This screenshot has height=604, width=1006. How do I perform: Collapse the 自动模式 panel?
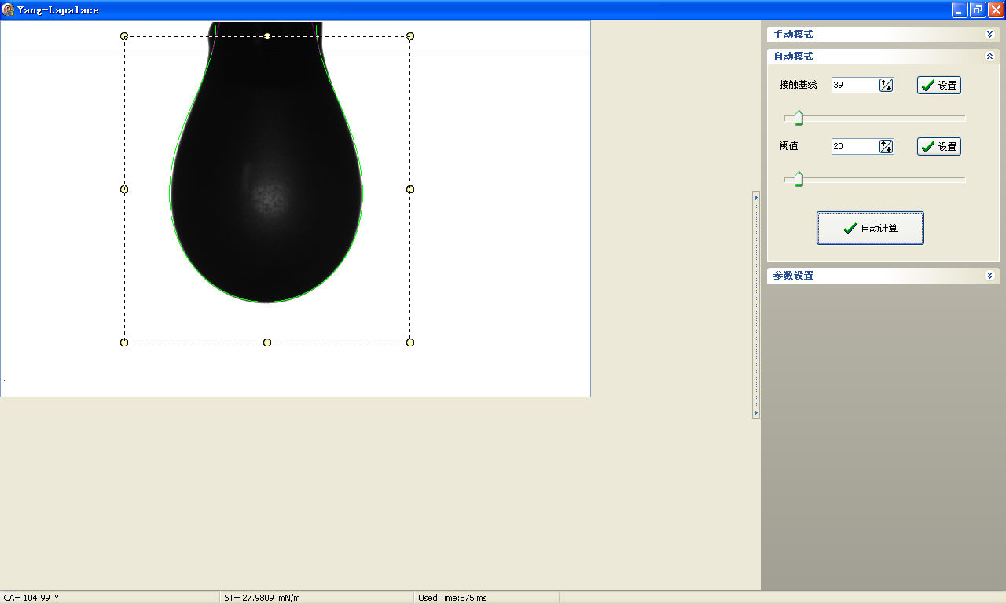click(x=989, y=57)
